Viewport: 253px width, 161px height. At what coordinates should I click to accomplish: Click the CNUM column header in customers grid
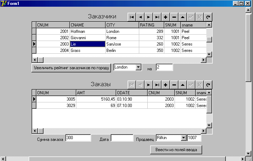tap(53, 25)
